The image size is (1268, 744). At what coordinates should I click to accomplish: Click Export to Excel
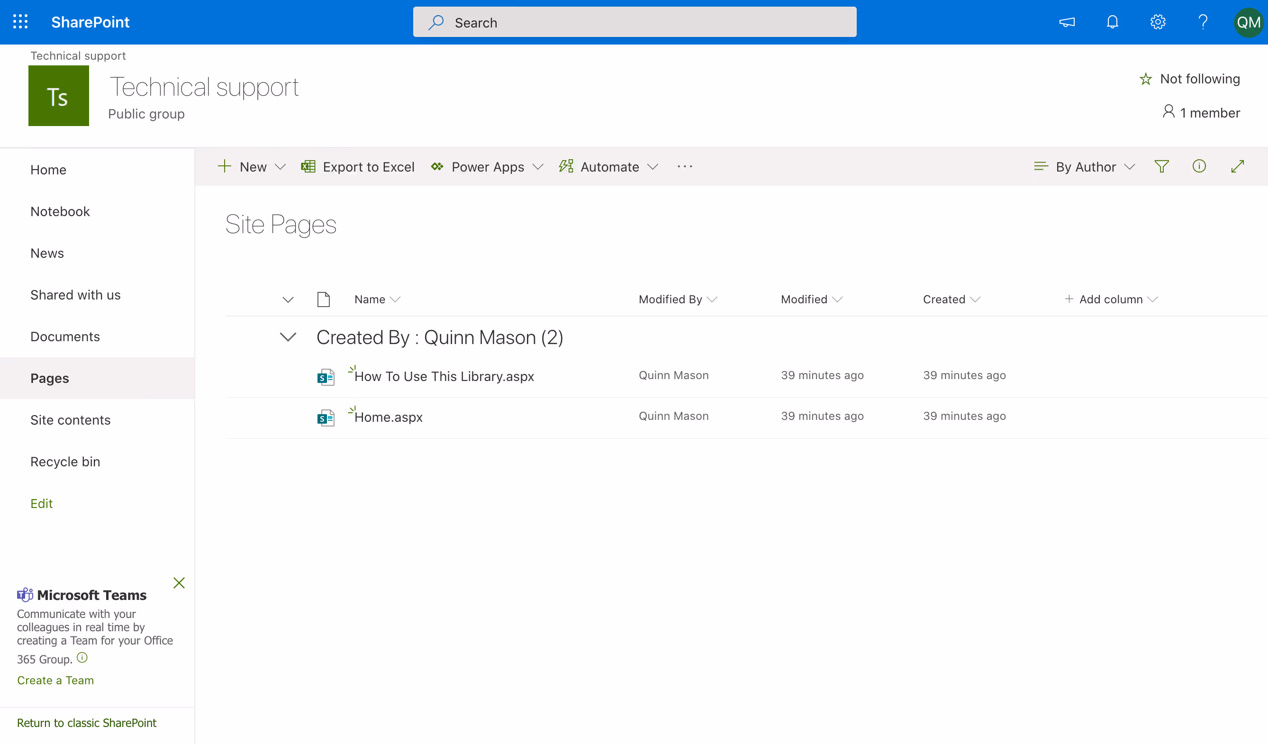(x=358, y=167)
